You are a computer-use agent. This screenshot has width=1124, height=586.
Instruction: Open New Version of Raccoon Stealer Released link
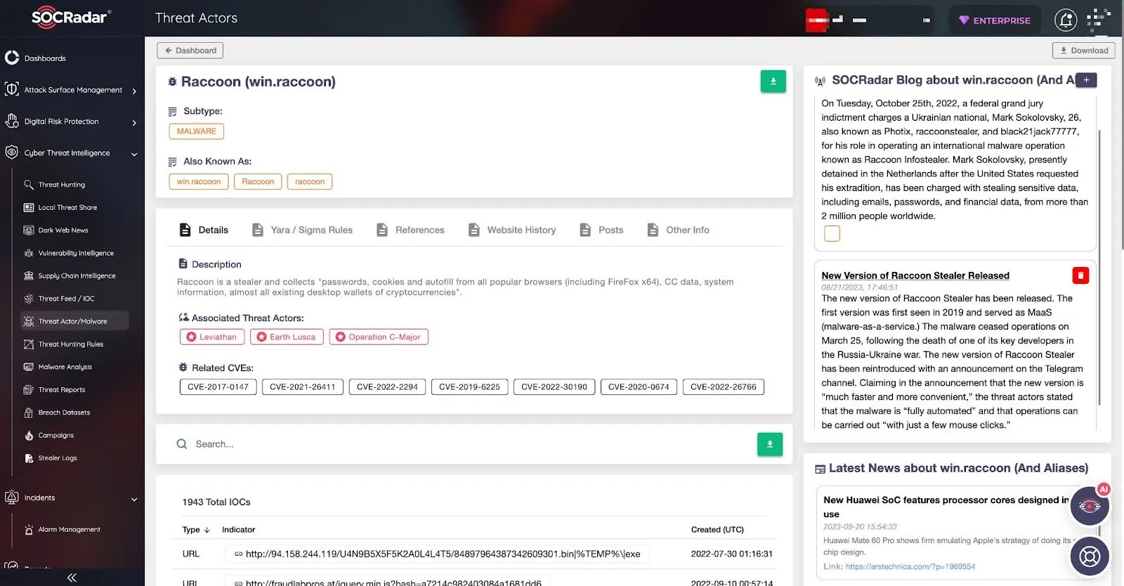click(915, 275)
